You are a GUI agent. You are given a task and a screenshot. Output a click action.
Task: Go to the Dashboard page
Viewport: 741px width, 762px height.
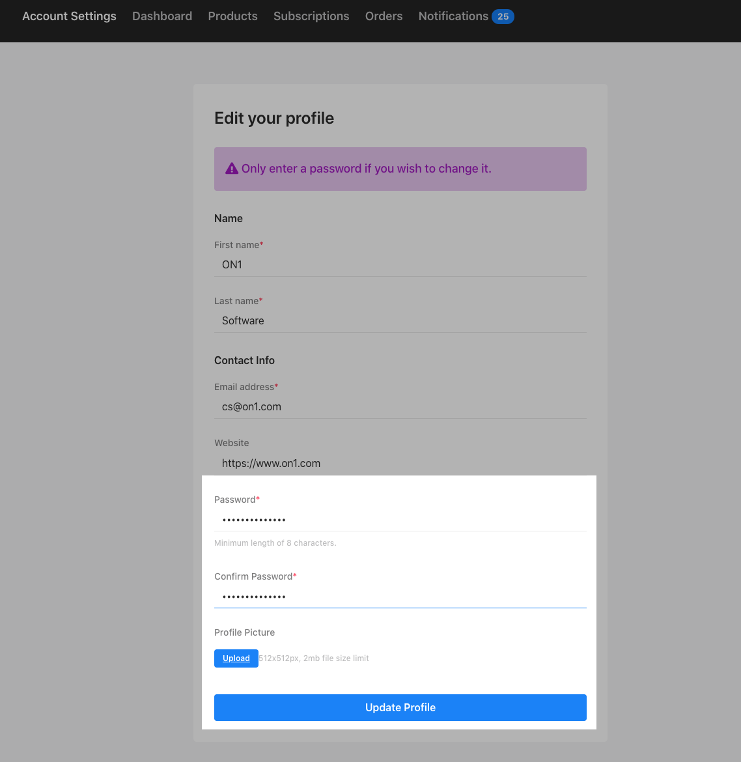tap(162, 16)
